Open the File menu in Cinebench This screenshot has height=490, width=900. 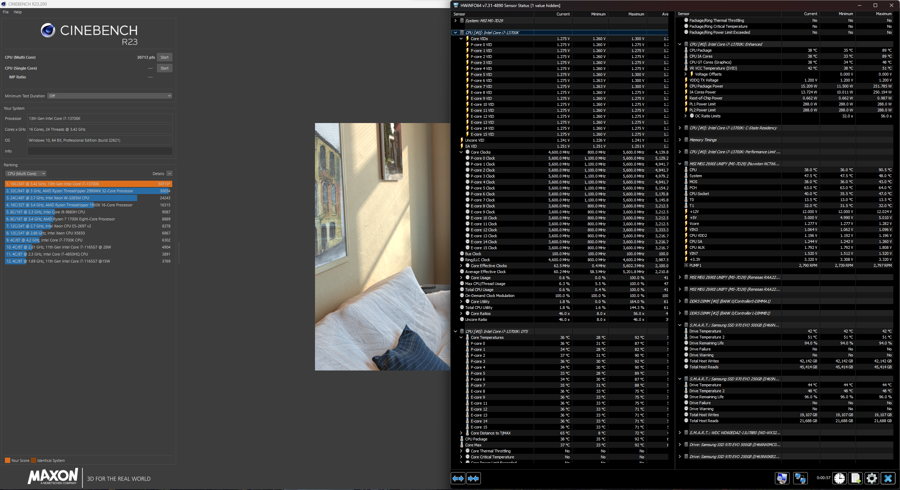6,12
